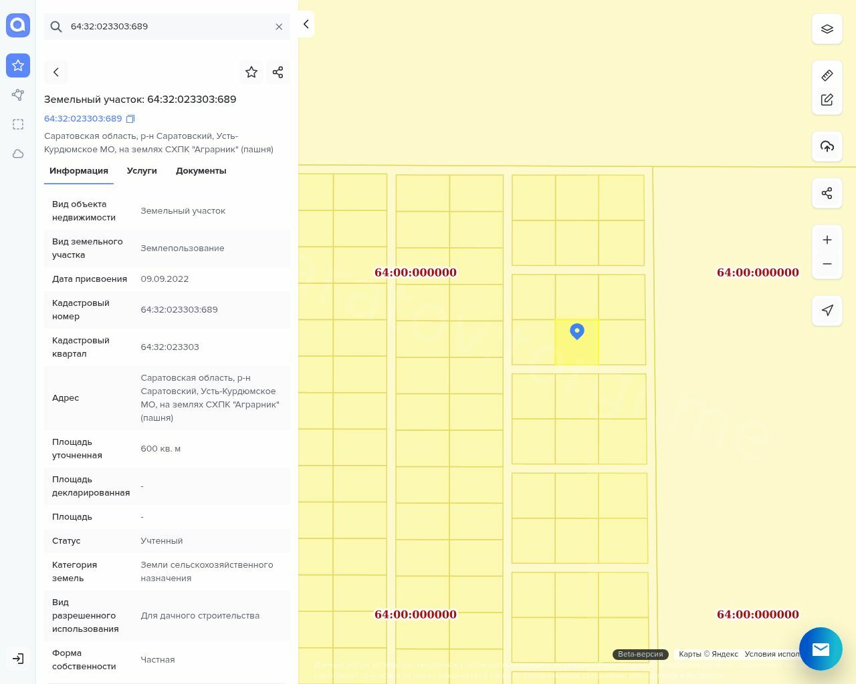Center map on my location

(x=827, y=311)
